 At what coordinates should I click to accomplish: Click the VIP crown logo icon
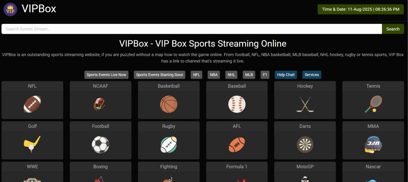click(10, 9)
